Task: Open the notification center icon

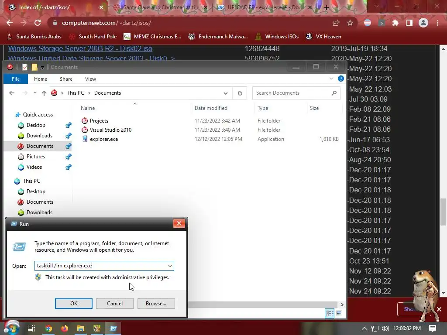Action: click(x=433, y=328)
